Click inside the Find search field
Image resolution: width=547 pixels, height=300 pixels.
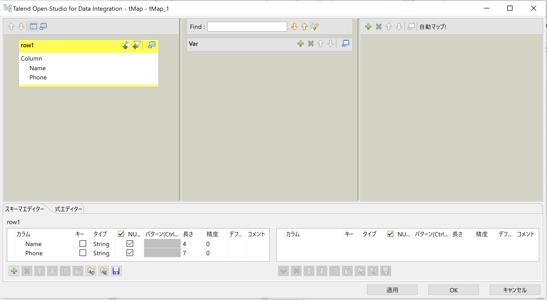click(x=247, y=27)
